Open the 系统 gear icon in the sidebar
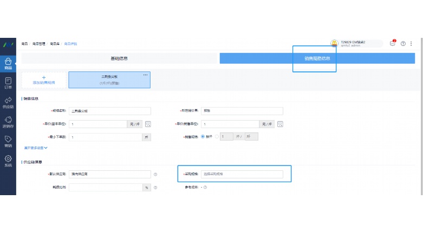This screenshot has height=233, width=423. pyautogui.click(x=8, y=158)
